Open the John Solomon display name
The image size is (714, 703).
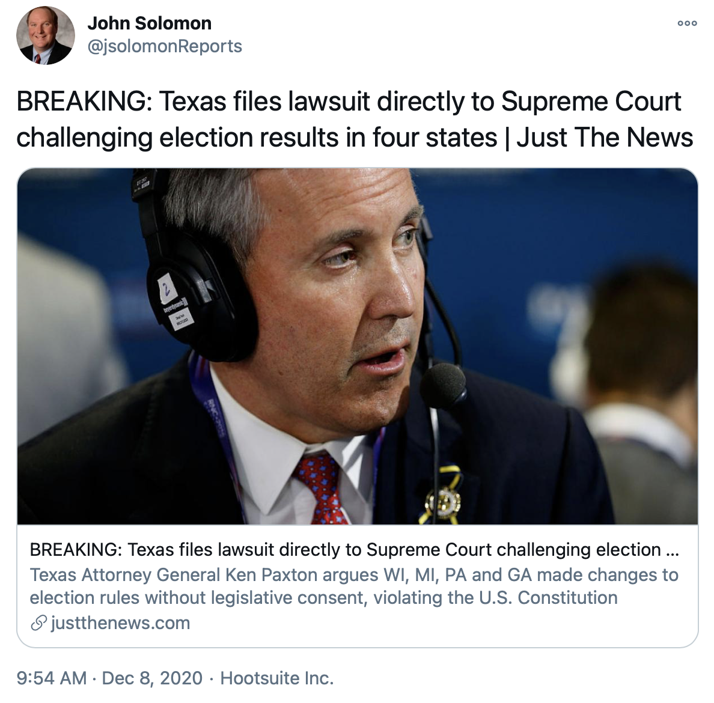[x=150, y=23]
